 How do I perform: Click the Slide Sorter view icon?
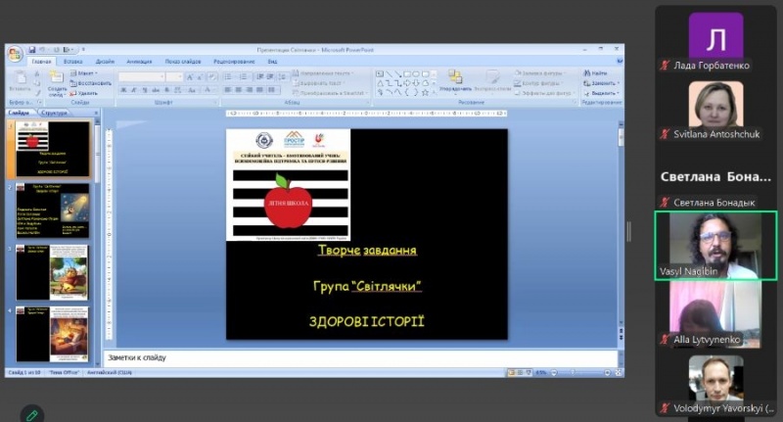[x=520, y=373]
